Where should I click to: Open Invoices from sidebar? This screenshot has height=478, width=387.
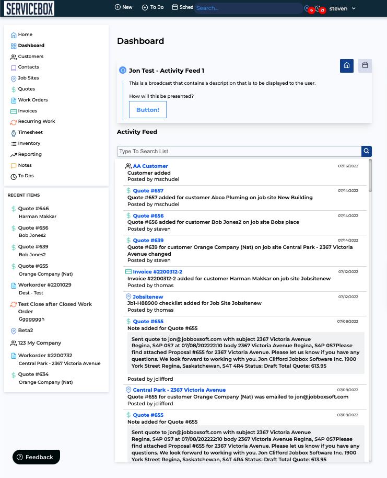(27, 111)
